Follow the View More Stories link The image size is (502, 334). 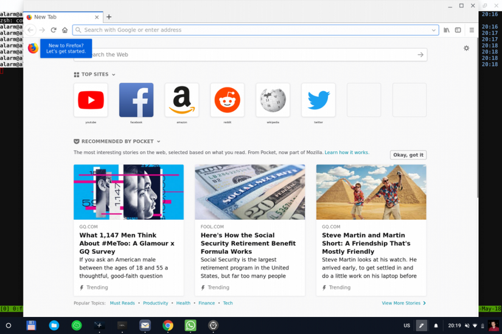[x=403, y=303]
